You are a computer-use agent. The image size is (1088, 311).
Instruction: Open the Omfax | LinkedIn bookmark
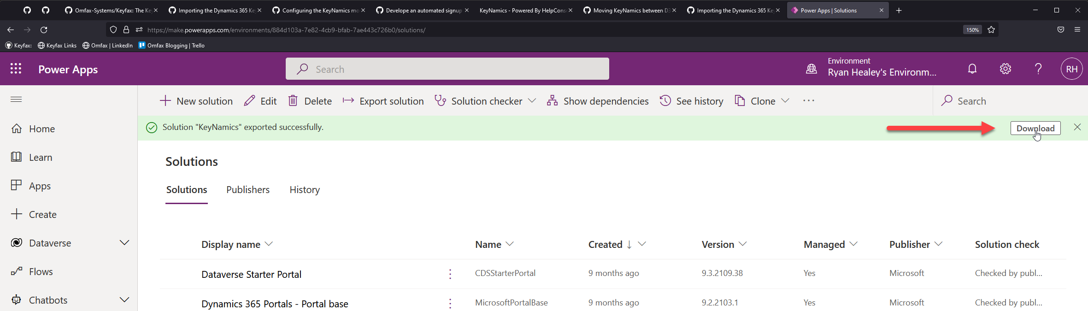(107, 45)
